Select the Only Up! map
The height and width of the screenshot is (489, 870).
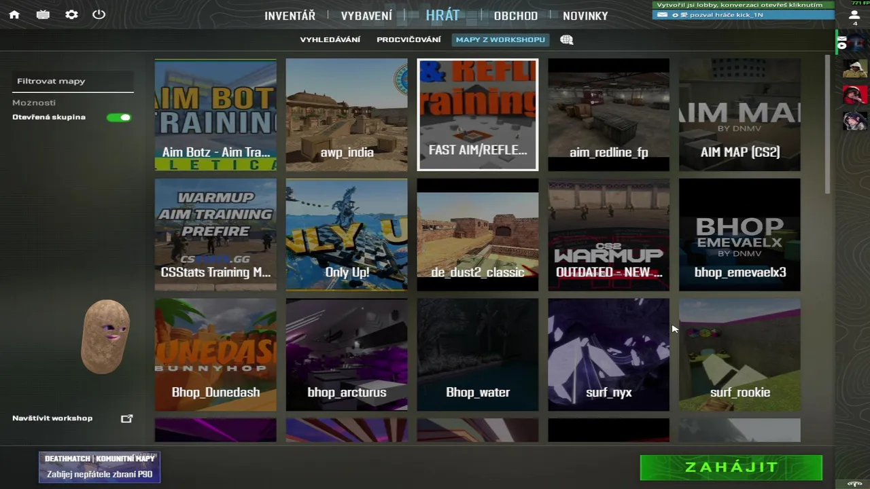(x=347, y=235)
